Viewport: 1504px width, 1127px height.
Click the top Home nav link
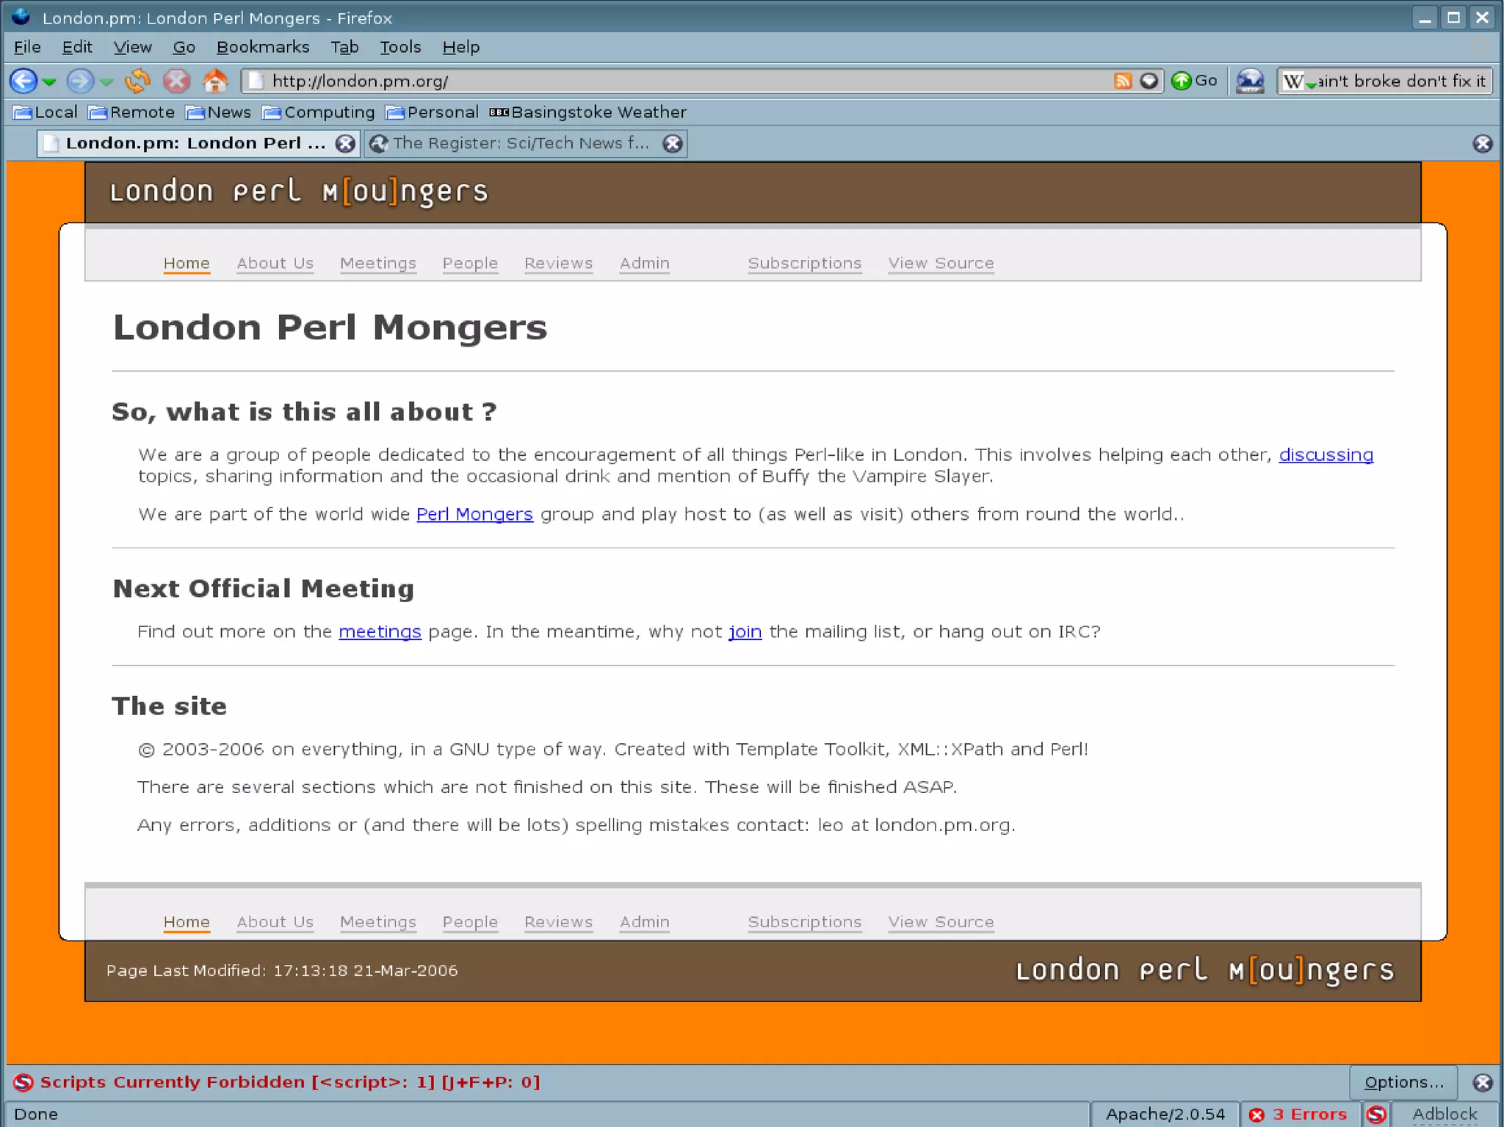tap(187, 263)
